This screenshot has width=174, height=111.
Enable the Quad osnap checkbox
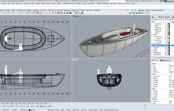(x=24, y=106)
